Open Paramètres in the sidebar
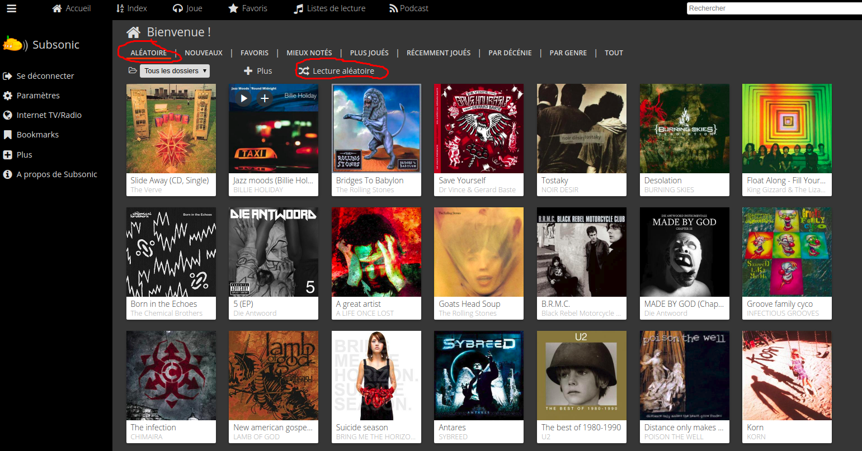This screenshot has height=451, width=862. point(38,96)
